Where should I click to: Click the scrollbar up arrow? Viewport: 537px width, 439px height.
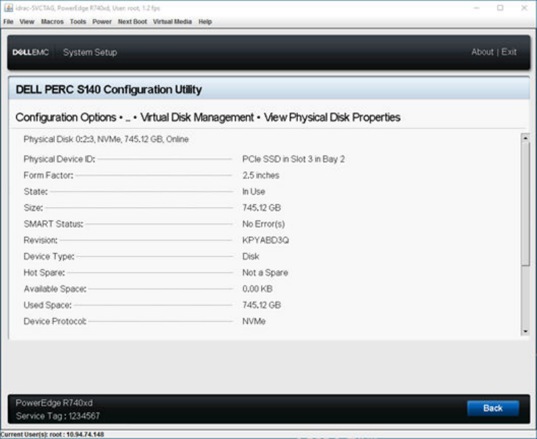[x=525, y=137]
